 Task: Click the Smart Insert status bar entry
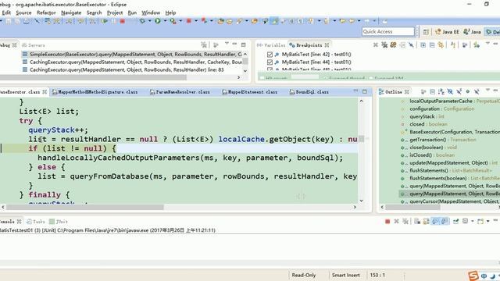click(x=345, y=275)
